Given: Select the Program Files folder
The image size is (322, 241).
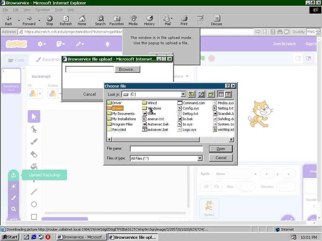Looking at the screenshot, I should click(x=120, y=124).
